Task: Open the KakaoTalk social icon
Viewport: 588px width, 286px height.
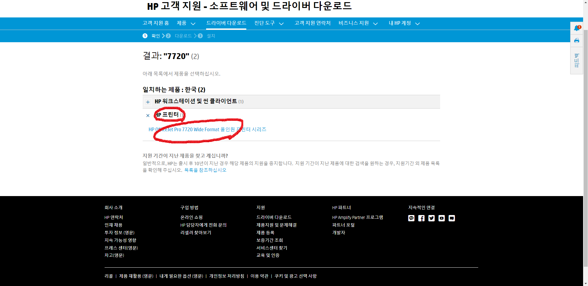Action: pyautogui.click(x=411, y=218)
